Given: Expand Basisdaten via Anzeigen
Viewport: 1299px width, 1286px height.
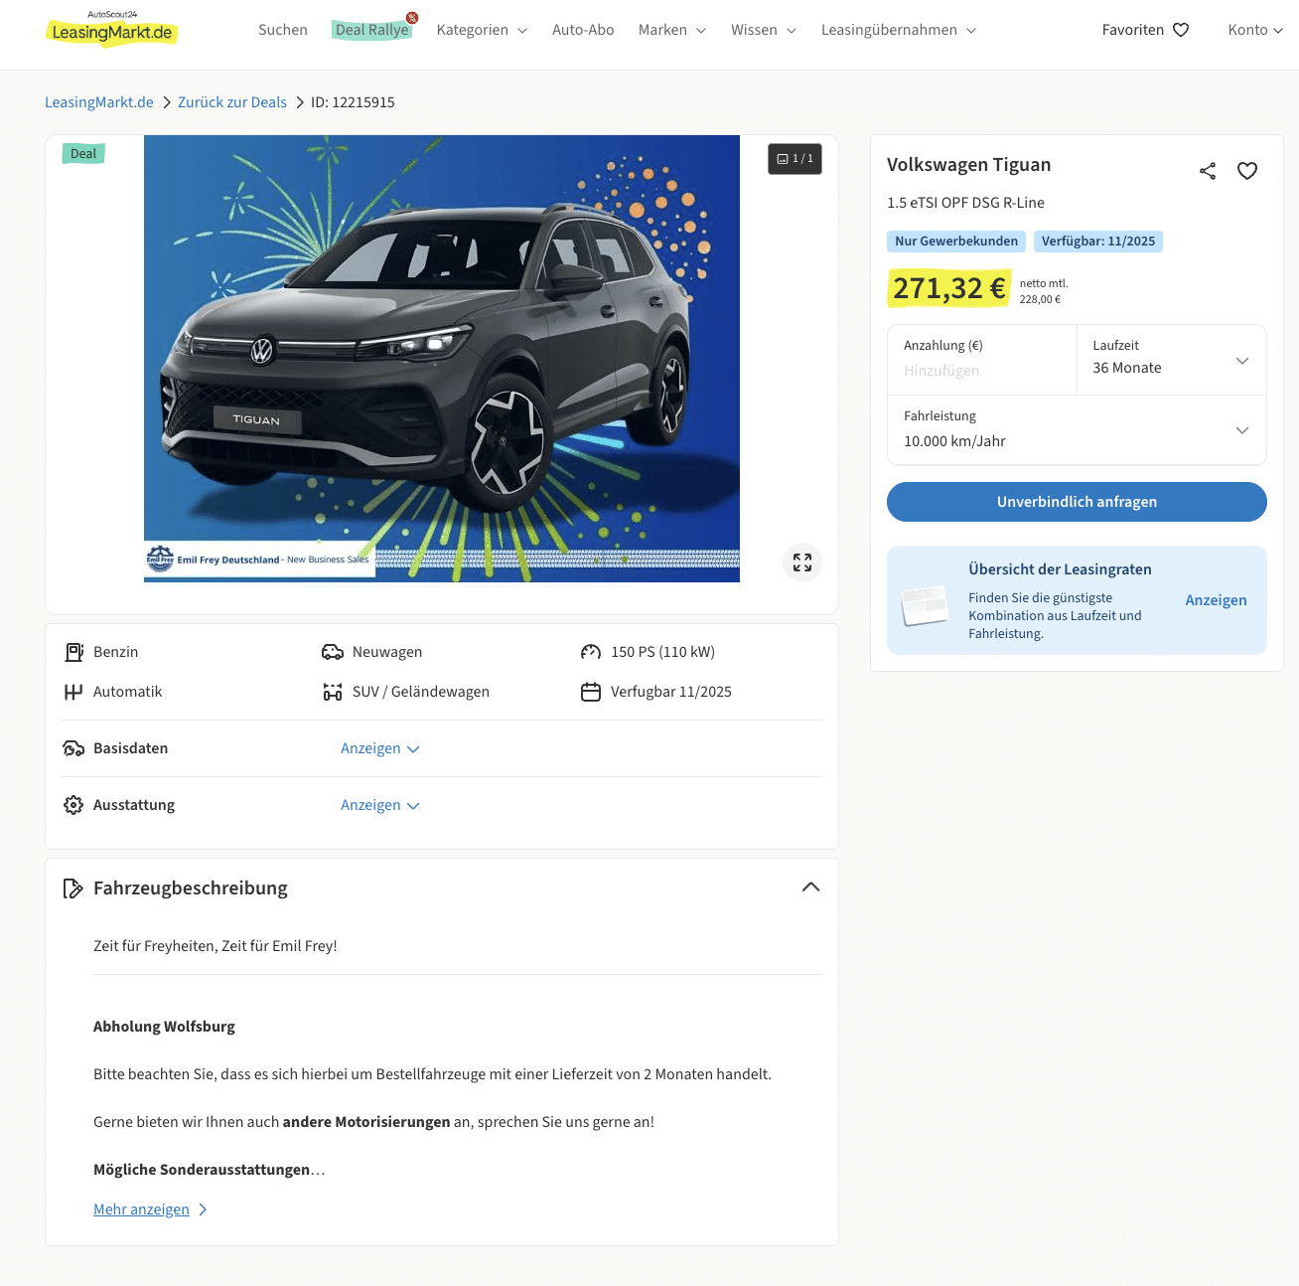Looking at the screenshot, I should click(x=380, y=748).
